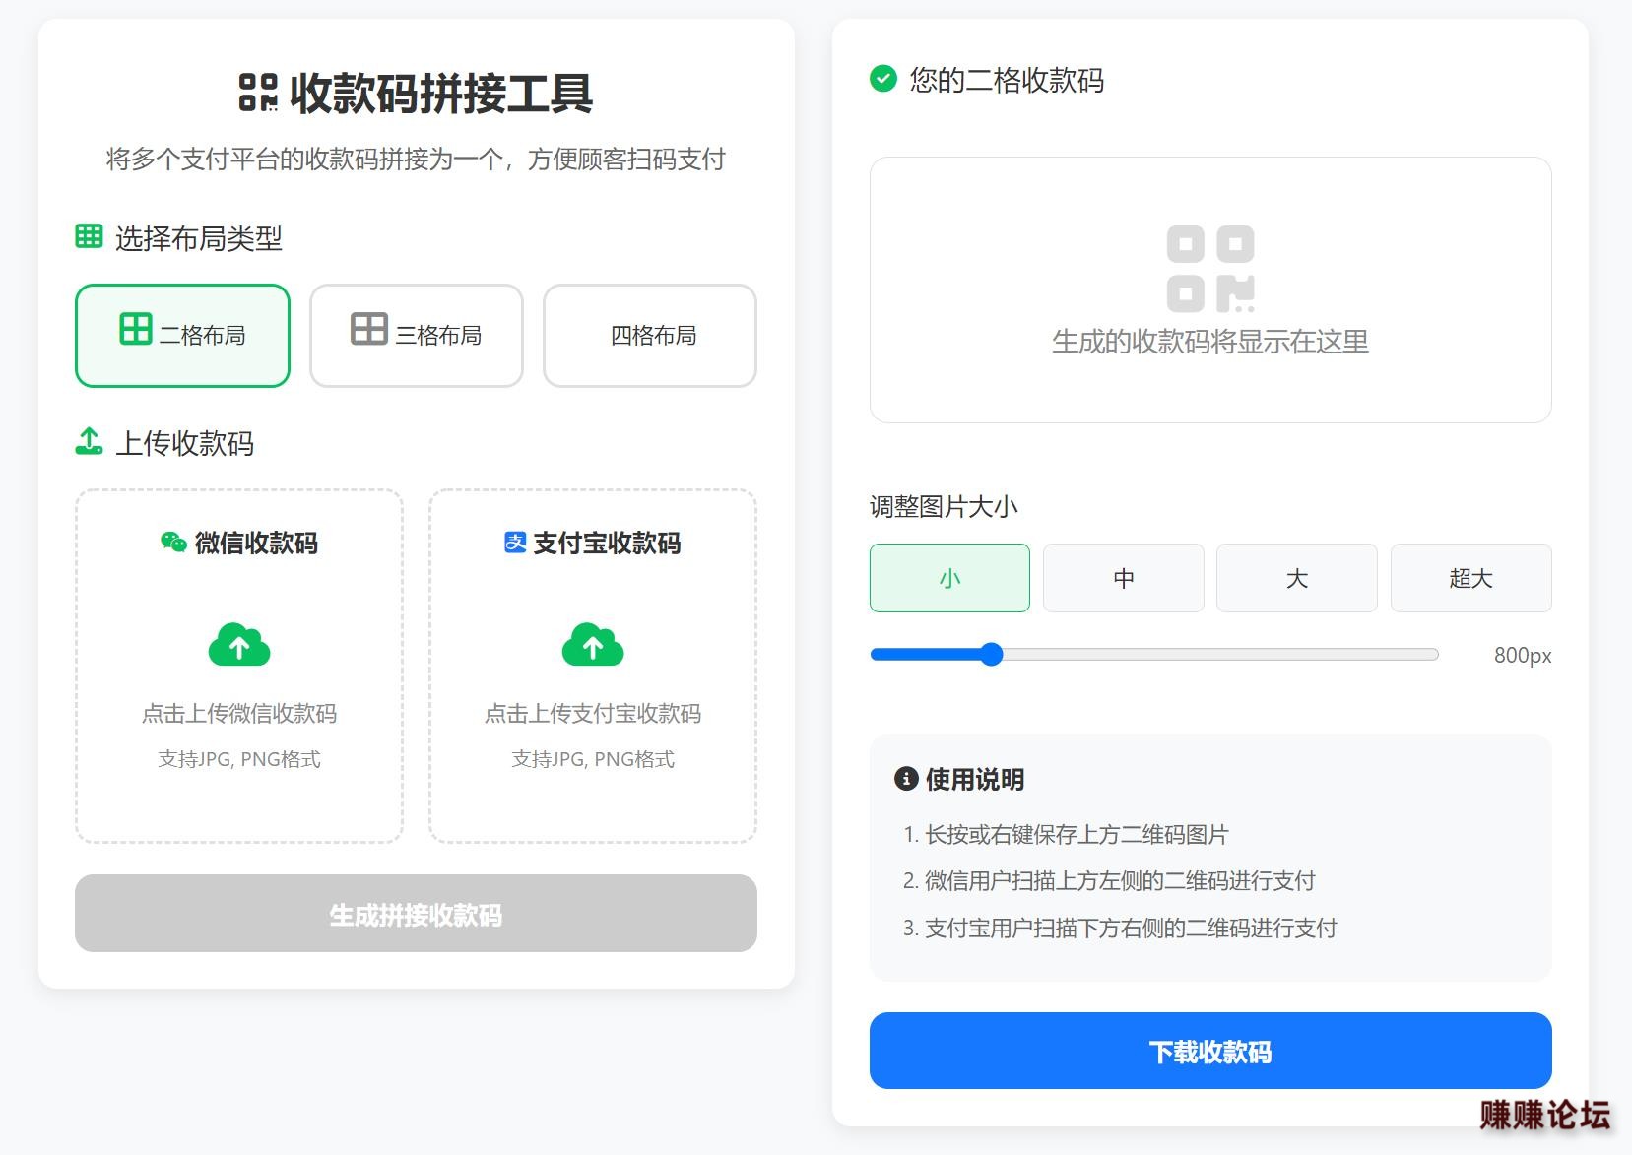Image resolution: width=1632 pixels, height=1155 pixels.
Task: Click the Alipay logo in 支付宝收款码 heading
Action: [515, 543]
